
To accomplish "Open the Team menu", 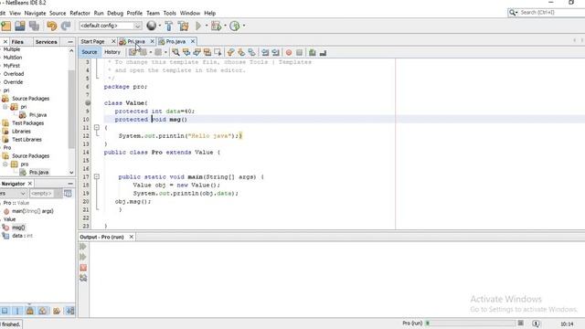I will click(153, 13).
